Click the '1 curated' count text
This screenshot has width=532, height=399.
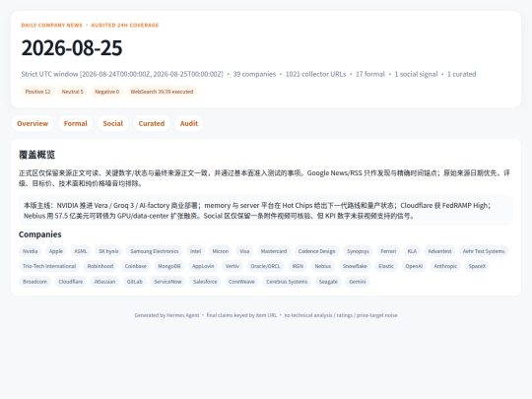pos(461,74)
